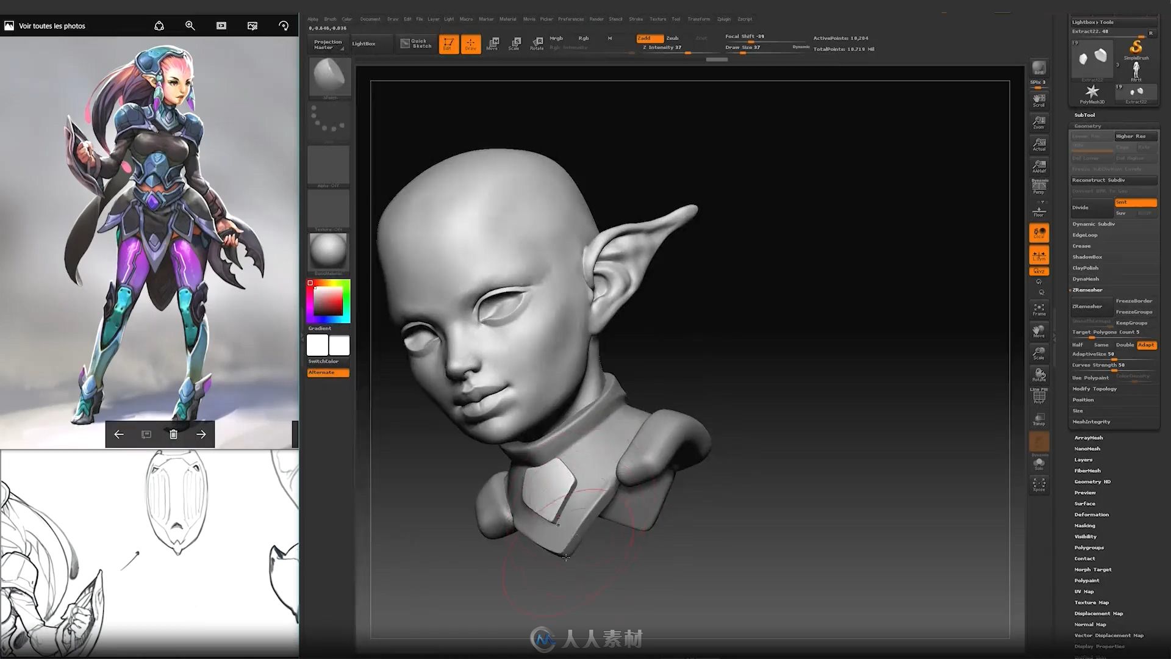Viewport: 1171px width, 659px height.
Task: Open the alpha selector slot
Action: pos(329,166)
